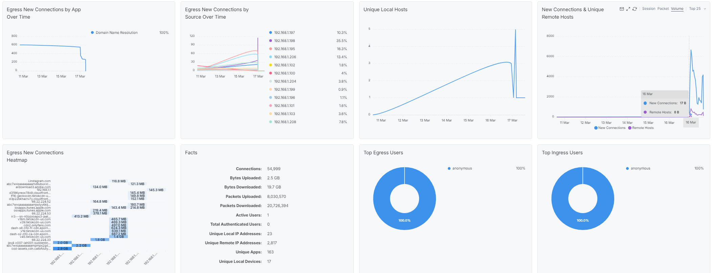Click the 164.8 MB heatmap cell

click(x=100, y=202)
